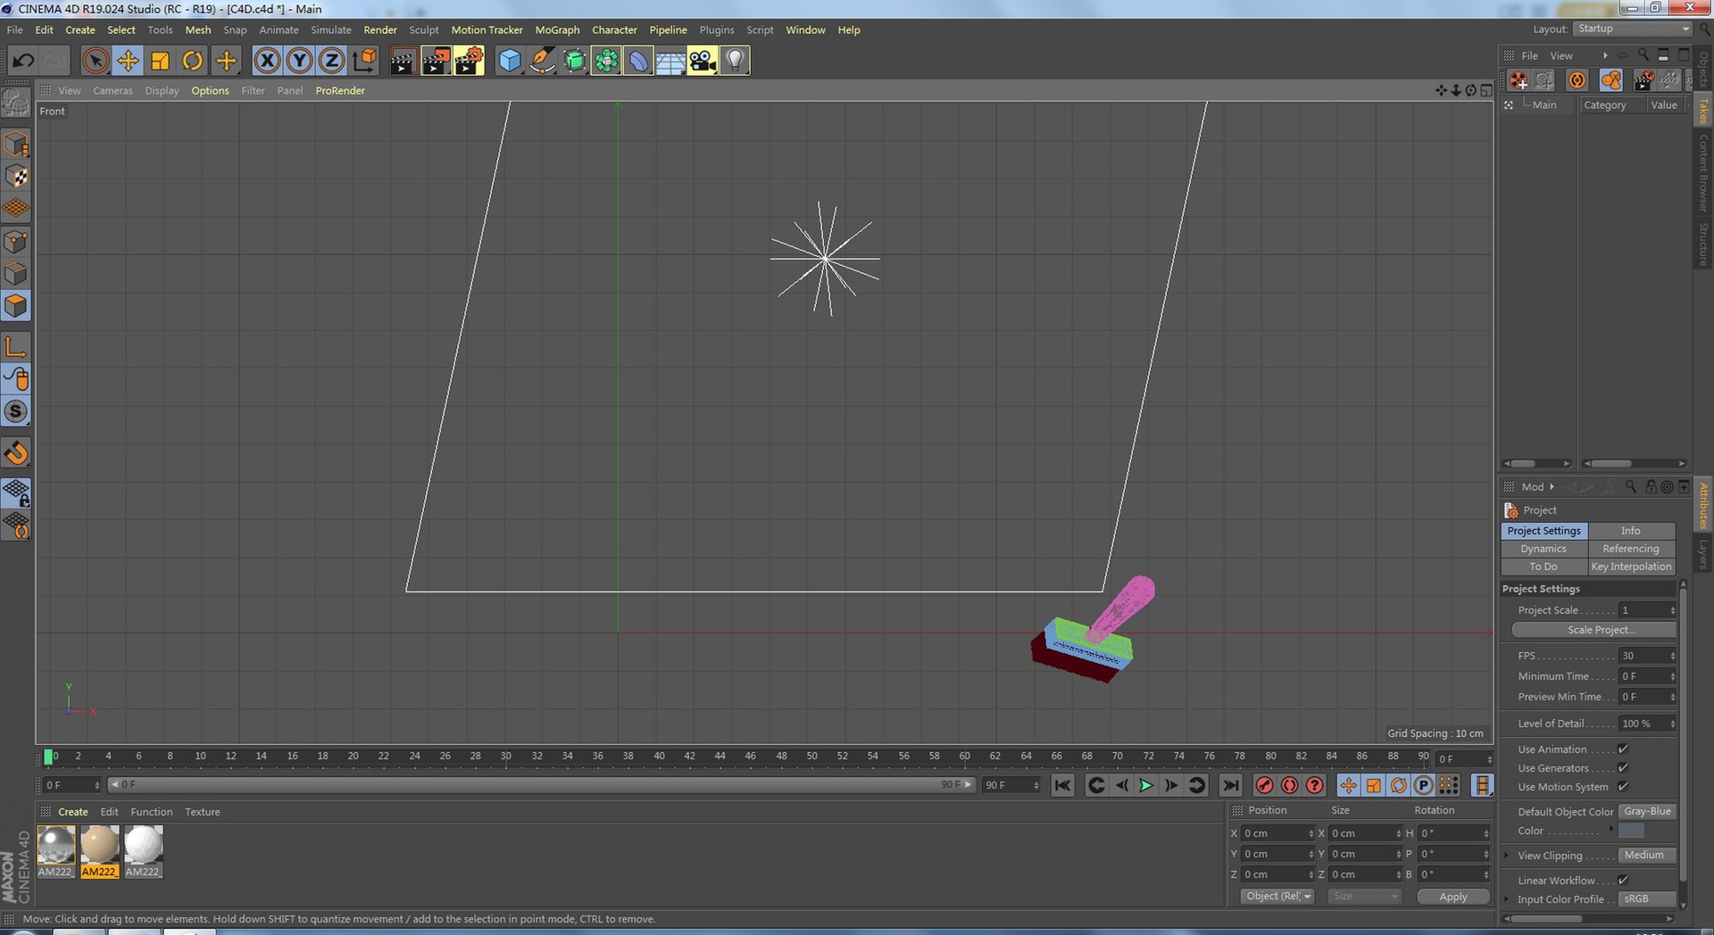
Task: Select the Move tool icon
Action: point(128,61)
